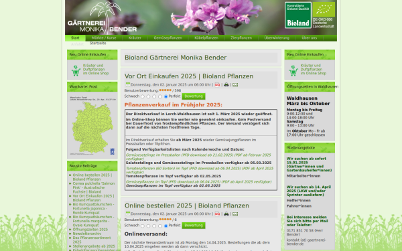Open the Über uns menu
The width and height of the screenshot is (402, 251).
pos(309,38)
